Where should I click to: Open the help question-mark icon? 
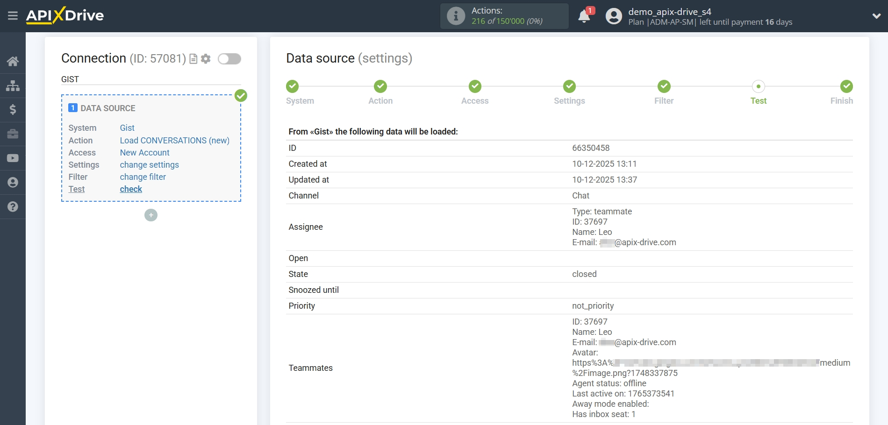point(13,207)
